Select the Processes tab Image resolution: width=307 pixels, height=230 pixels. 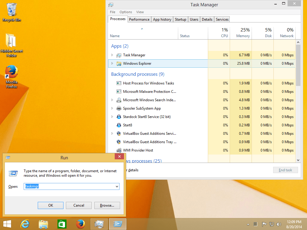pyautogui.click(x=118, y=19)
